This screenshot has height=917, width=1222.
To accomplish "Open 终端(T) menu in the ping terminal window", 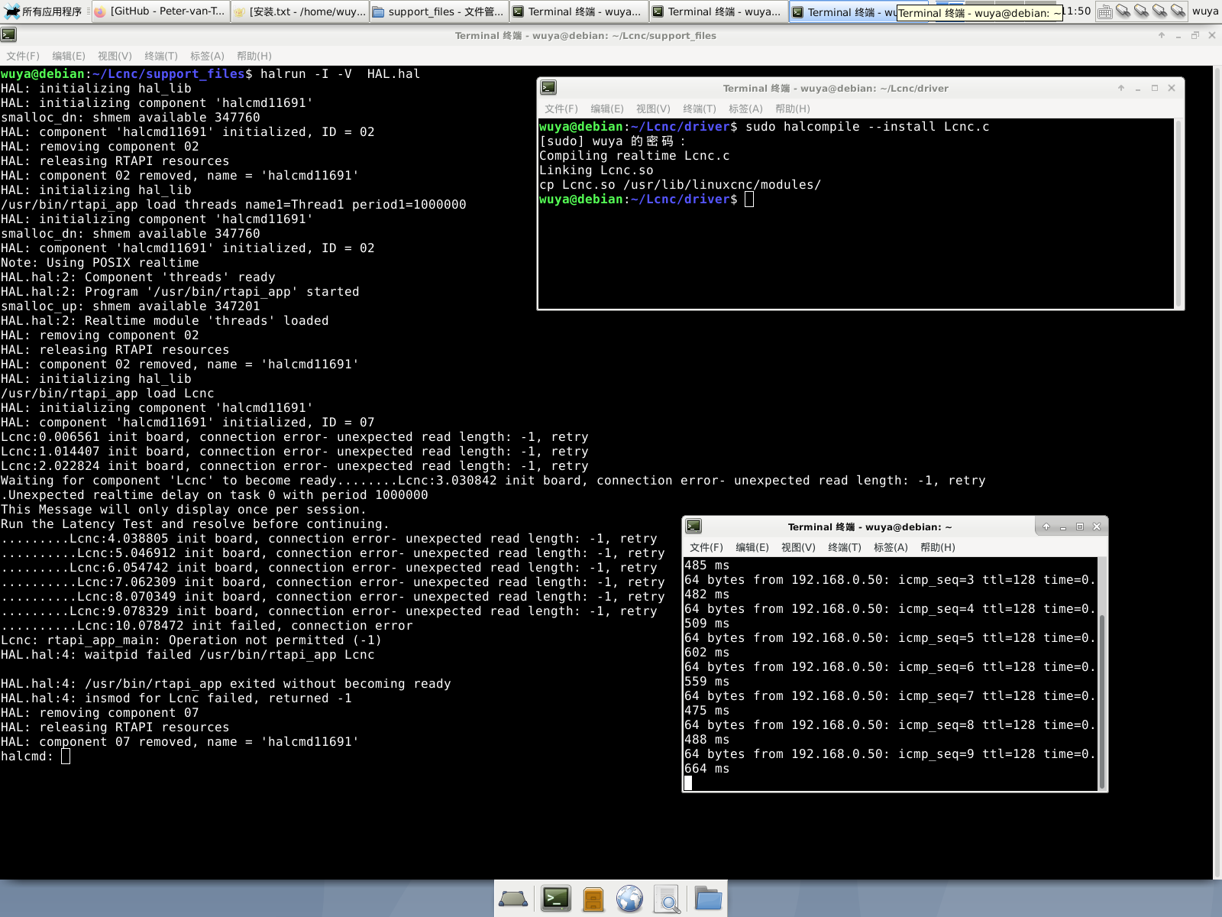I will pos(845,547).
